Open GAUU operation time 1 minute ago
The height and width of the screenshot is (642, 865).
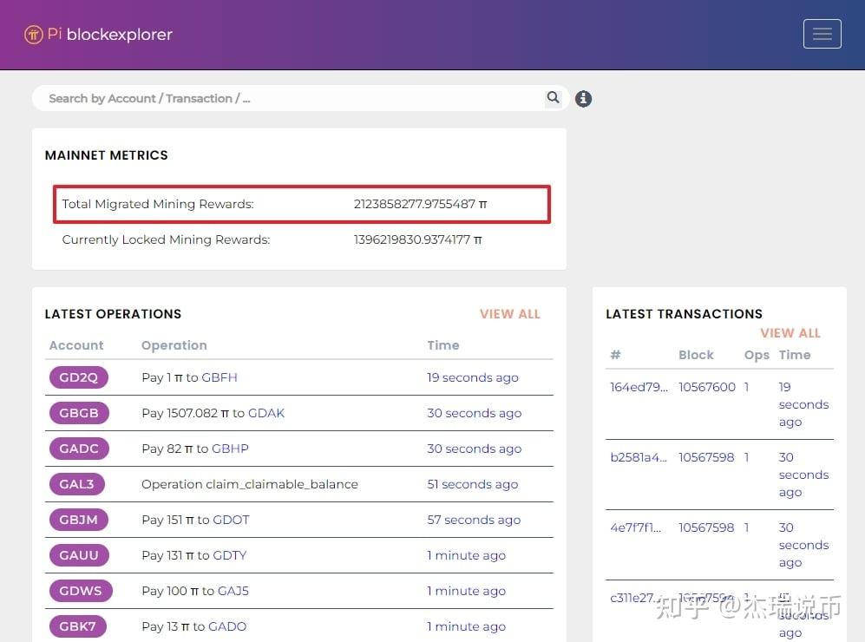pyautogui.click(x=466, y=555)
